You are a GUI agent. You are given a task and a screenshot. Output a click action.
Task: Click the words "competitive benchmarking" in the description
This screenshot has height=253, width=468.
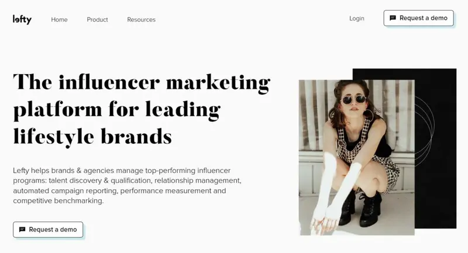[57, 200]
